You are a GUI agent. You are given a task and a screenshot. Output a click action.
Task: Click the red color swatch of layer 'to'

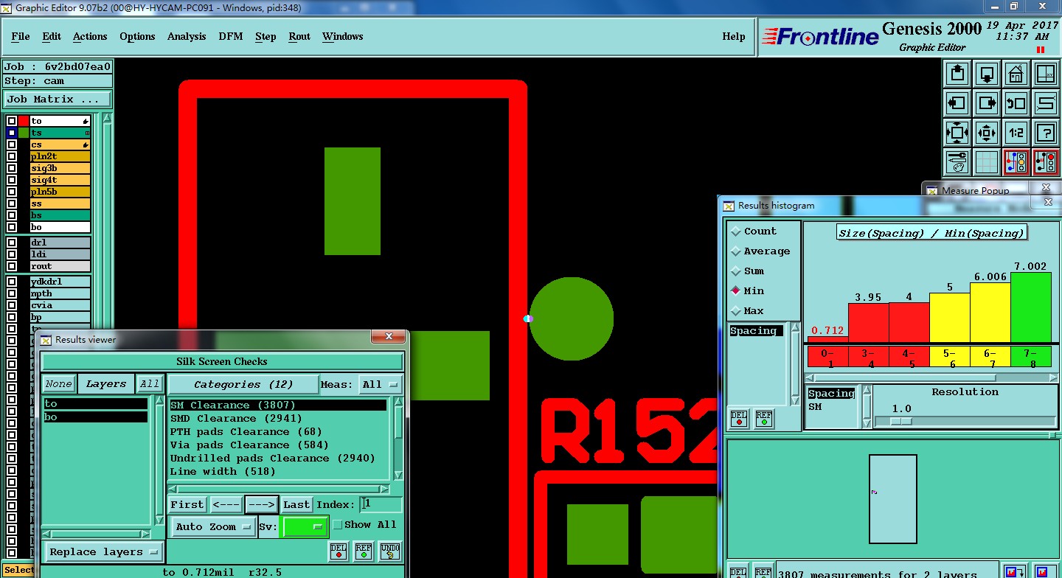(24, 121)
